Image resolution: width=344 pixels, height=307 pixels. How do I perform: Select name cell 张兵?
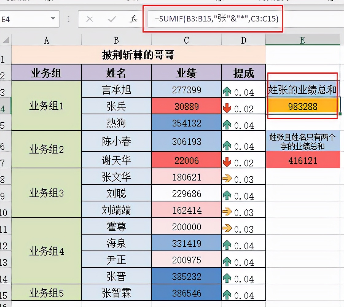[116, 106]
